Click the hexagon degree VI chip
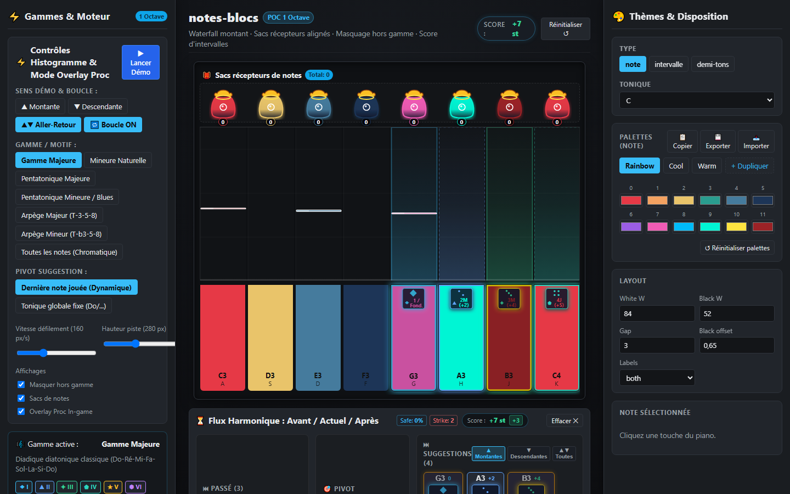Viewport: 790px width, 494px height. 136,487
